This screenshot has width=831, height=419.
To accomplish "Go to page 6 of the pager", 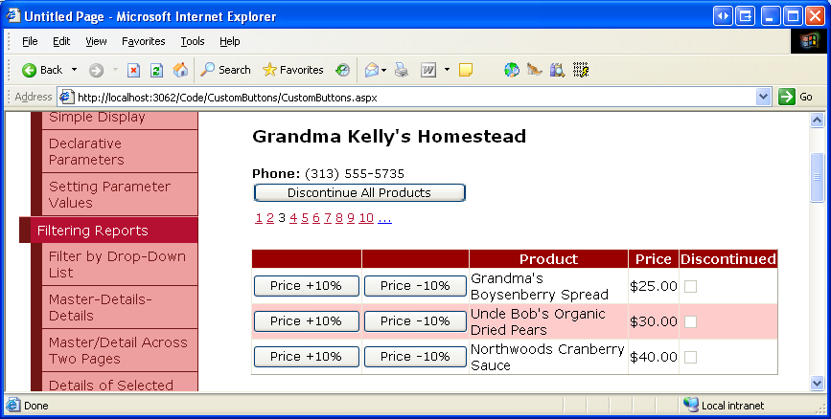I will click(x=316, y=218).
